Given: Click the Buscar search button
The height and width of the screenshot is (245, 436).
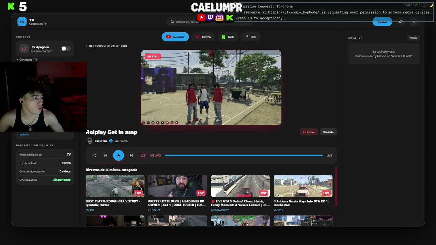Looking at the screenshot, I should [382, 22].
